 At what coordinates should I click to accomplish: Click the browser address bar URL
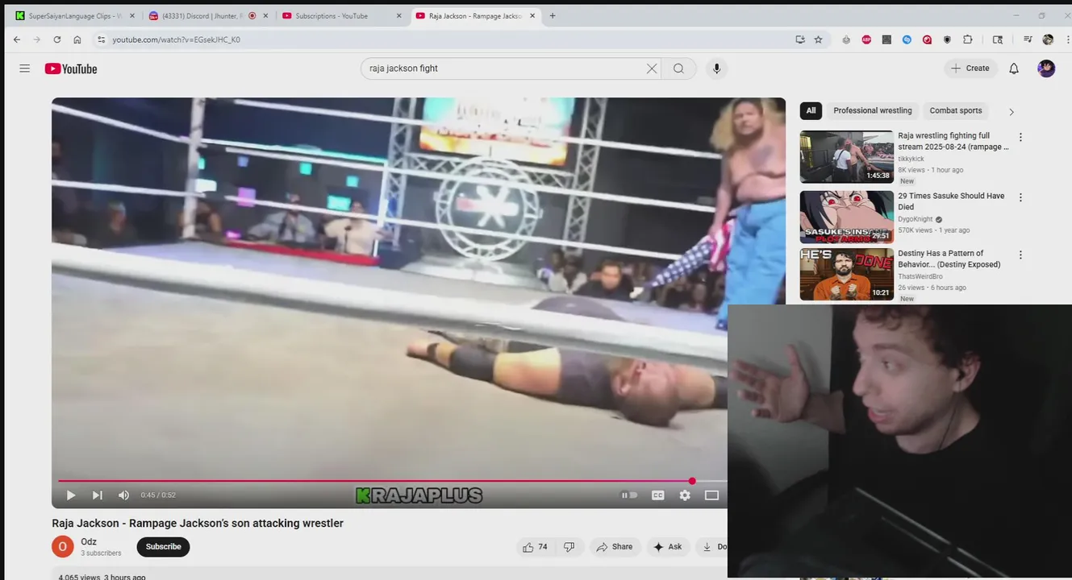[176, 39]
